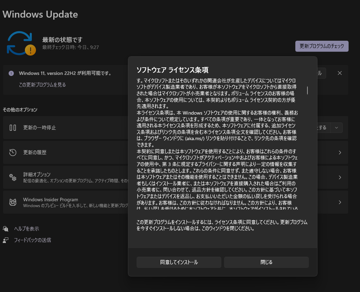Click the gears icon for 詳細オプション
This screenshot has height=292, width=360.
point(13,177)
